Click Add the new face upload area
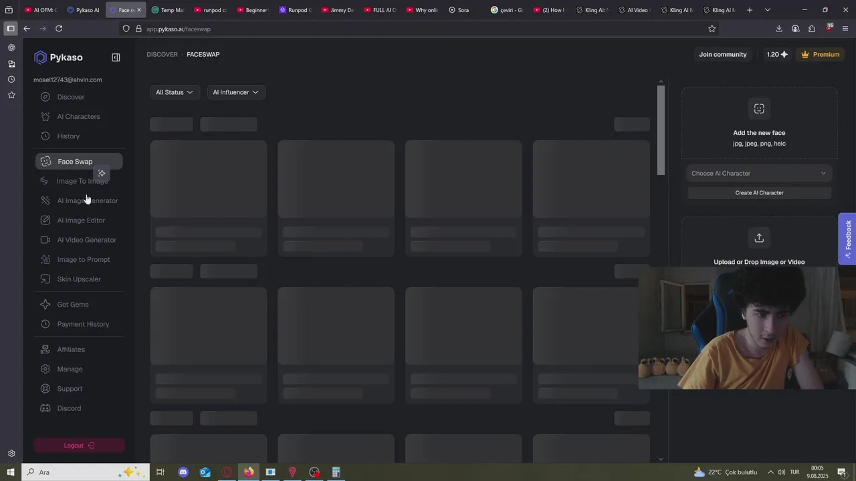 click(759, 123)
